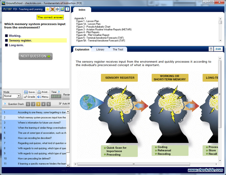Open The Test tab
Screen dimensions: 226x175
point(118,49)
